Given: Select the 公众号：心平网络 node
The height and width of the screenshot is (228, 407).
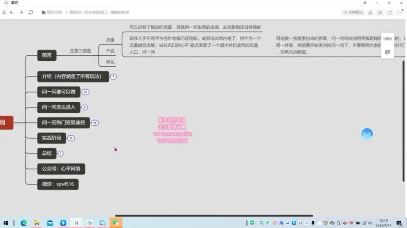Looking at the screenshot, I should pos(61,168).
